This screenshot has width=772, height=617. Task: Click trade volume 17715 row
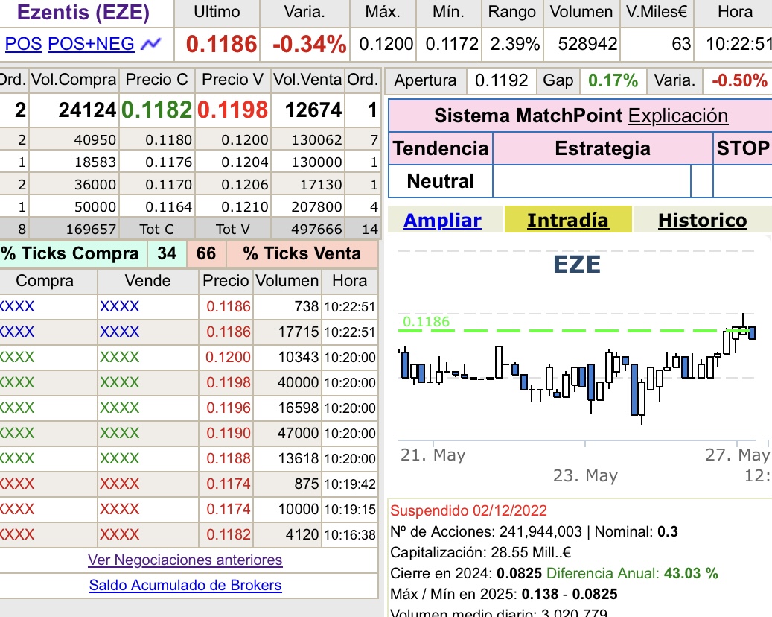click(299, 332)
